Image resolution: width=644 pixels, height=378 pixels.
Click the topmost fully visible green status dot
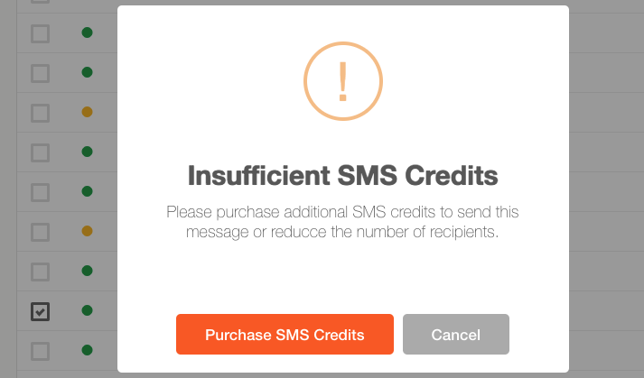tap(87, 32)
